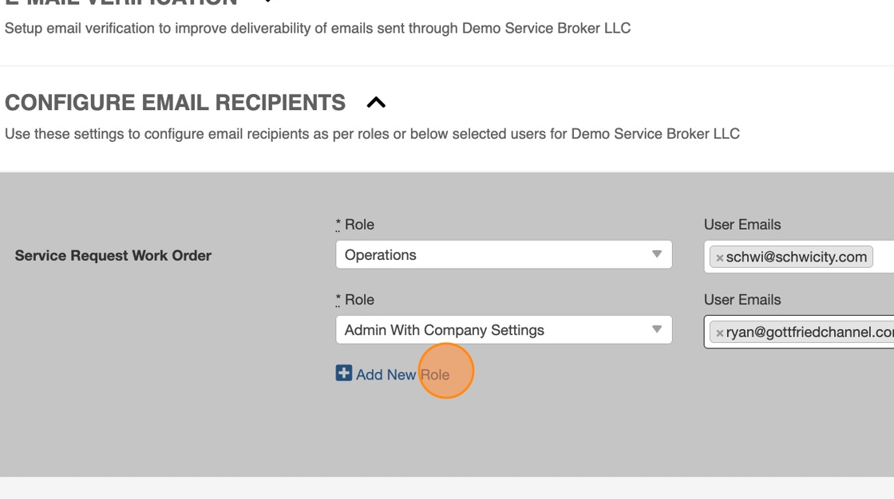Viewport: 894px width, 499px height.
Task: Click the User Emails label above ryan@gottfriedchannel.com
Action: click(x=742, y=300)
